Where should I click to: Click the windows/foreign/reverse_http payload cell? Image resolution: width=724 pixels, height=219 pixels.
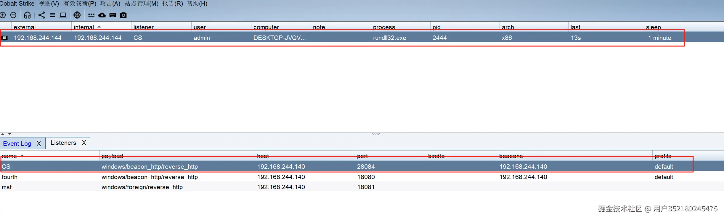pos(142,187)
